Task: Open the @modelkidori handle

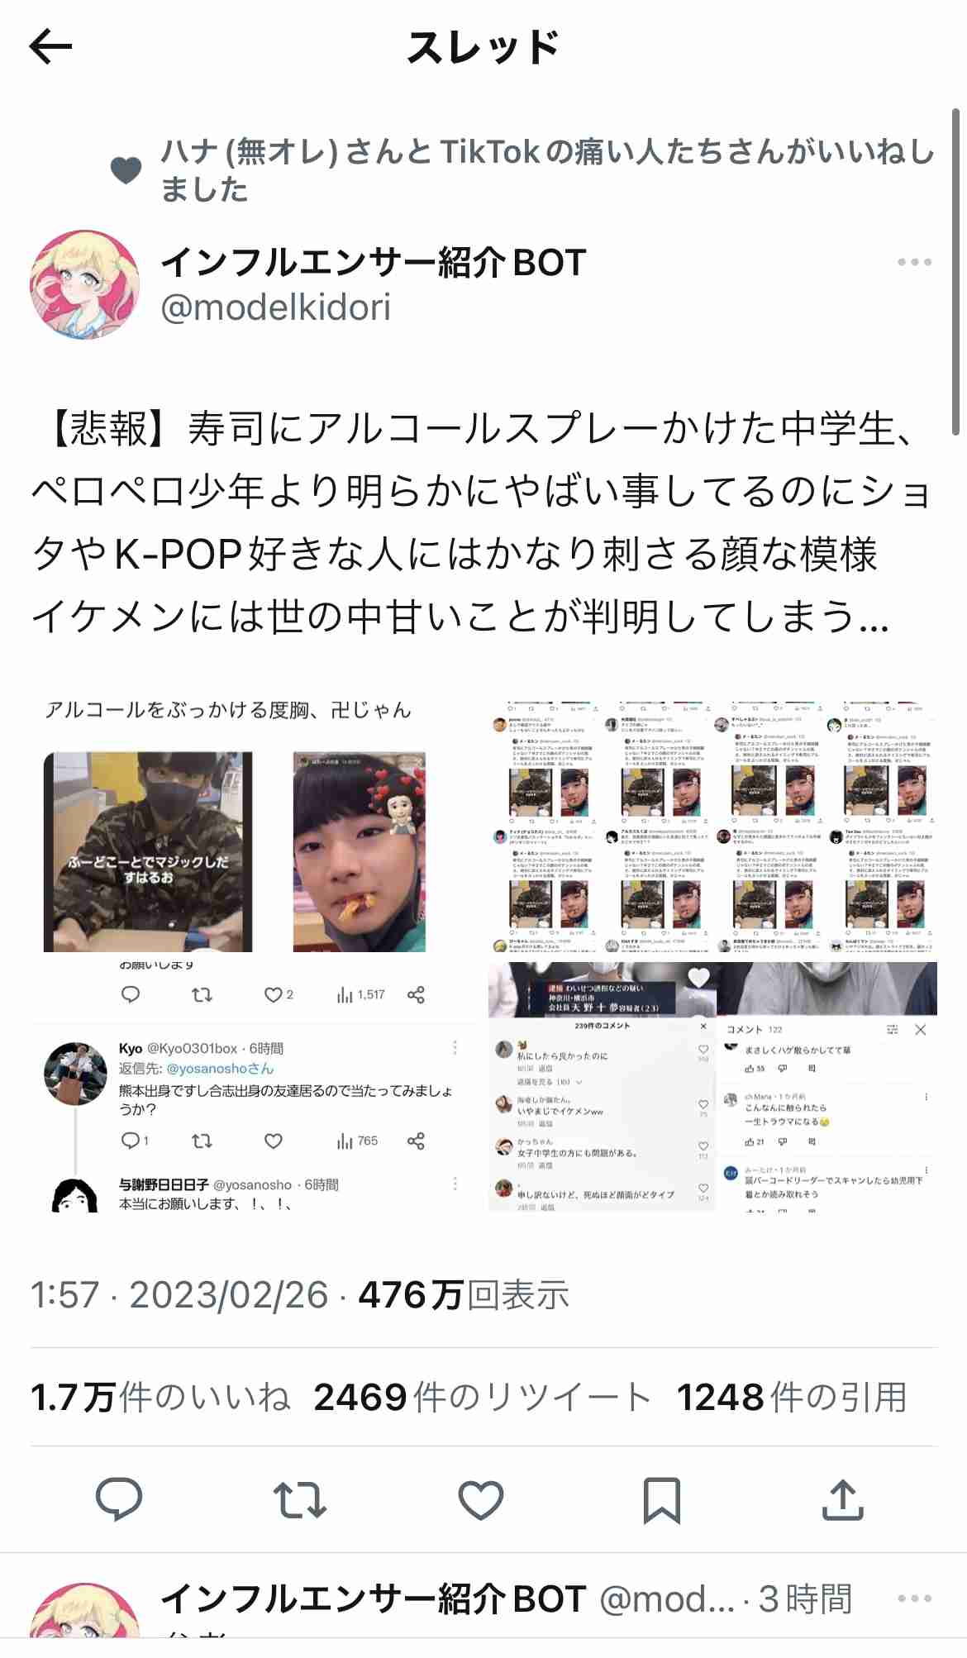Action: click(276, 307)
